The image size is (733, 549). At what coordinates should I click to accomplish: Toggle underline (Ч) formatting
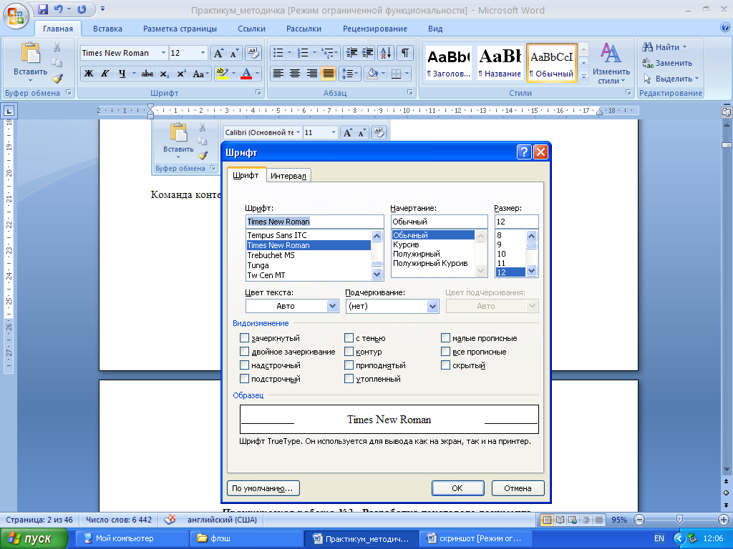(122, 74)
